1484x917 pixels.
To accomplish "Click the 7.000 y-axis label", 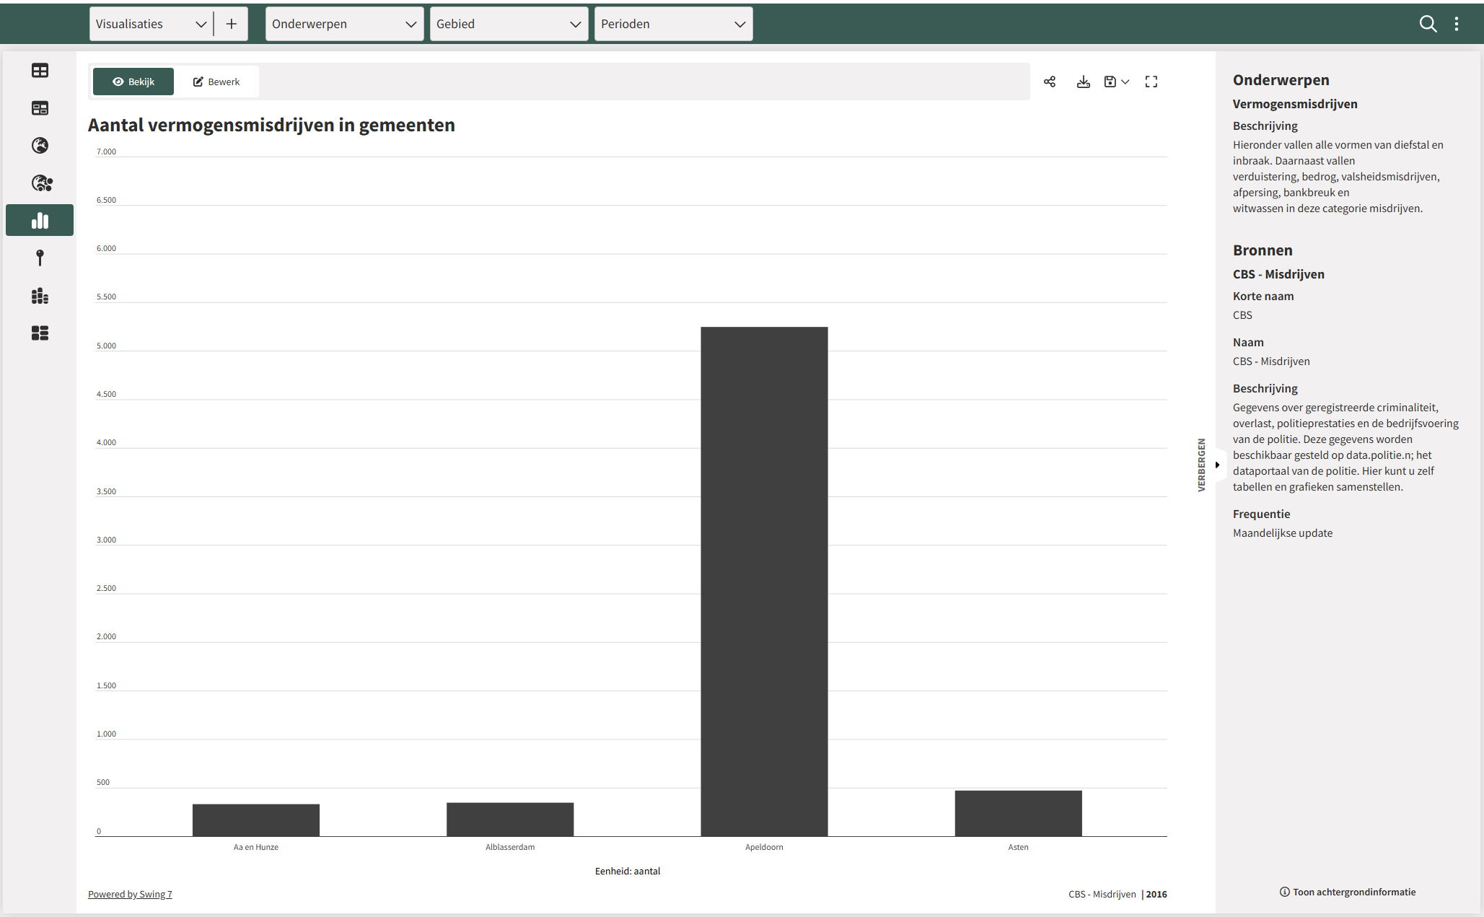I will (x=106, y=152).
